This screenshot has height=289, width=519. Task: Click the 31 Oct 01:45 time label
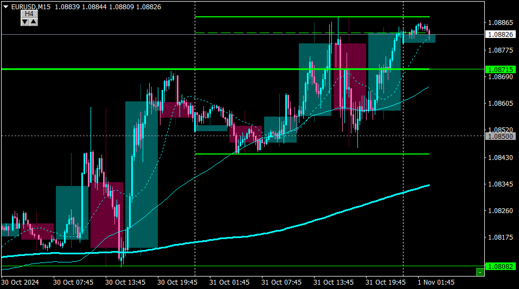tap(229, 282)
